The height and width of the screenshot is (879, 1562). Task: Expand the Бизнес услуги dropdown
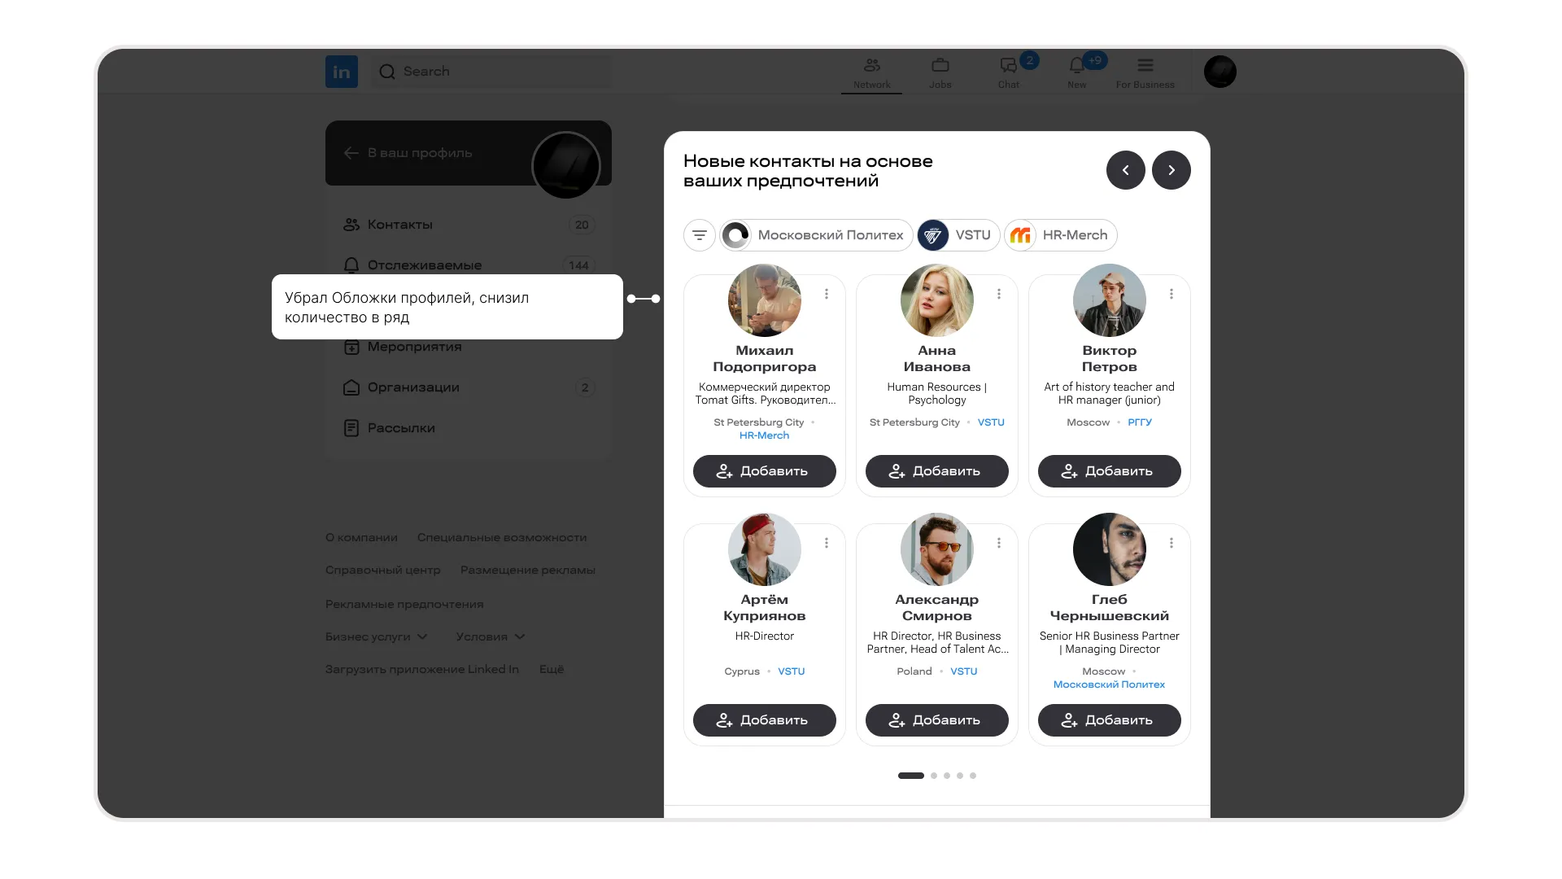[x=376, y=636]
